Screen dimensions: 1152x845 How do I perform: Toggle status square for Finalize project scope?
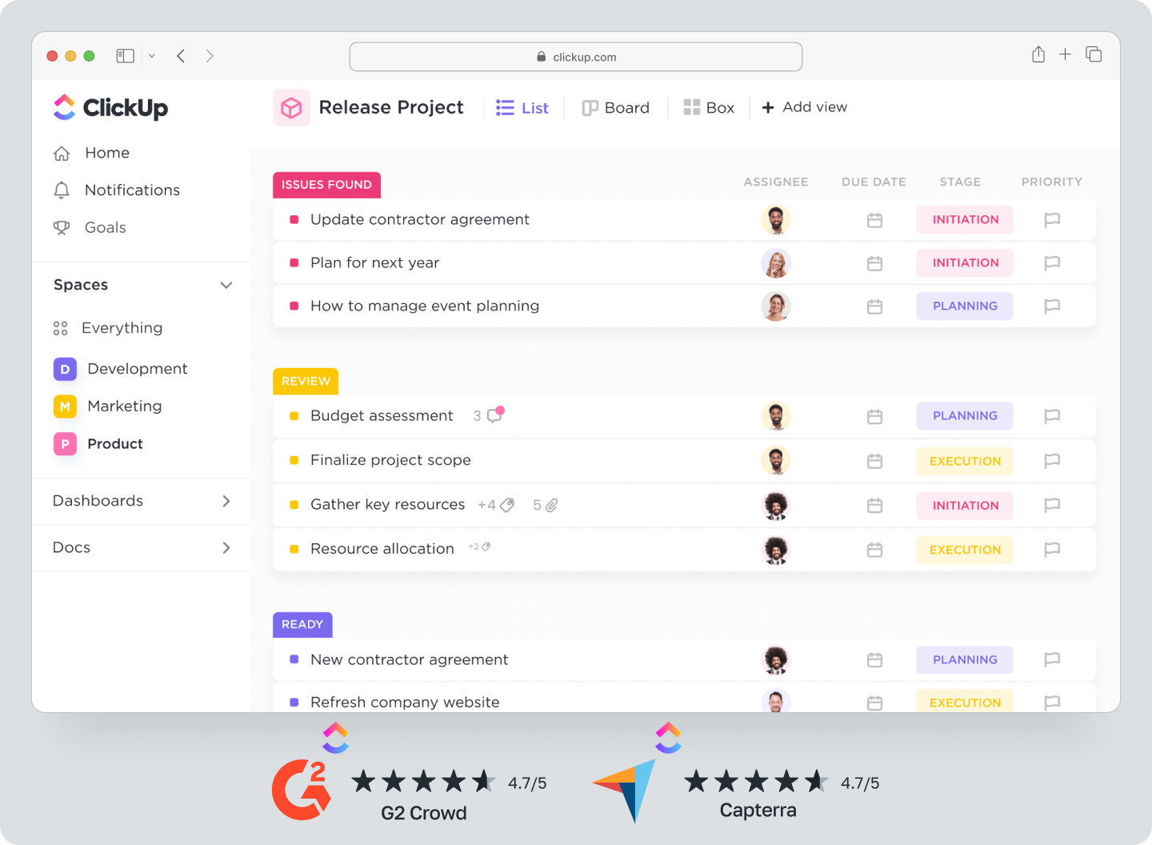[x=294, y=461]
